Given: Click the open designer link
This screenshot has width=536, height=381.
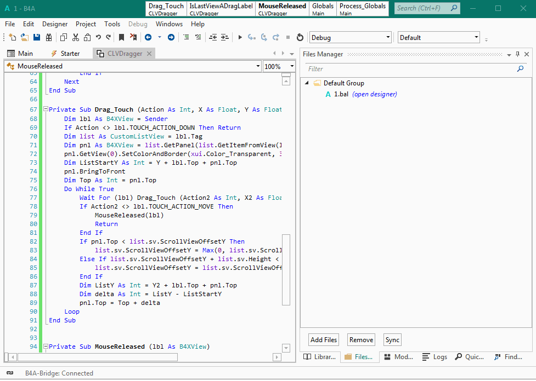Looking at the screenshot, I should click(374, 94).
